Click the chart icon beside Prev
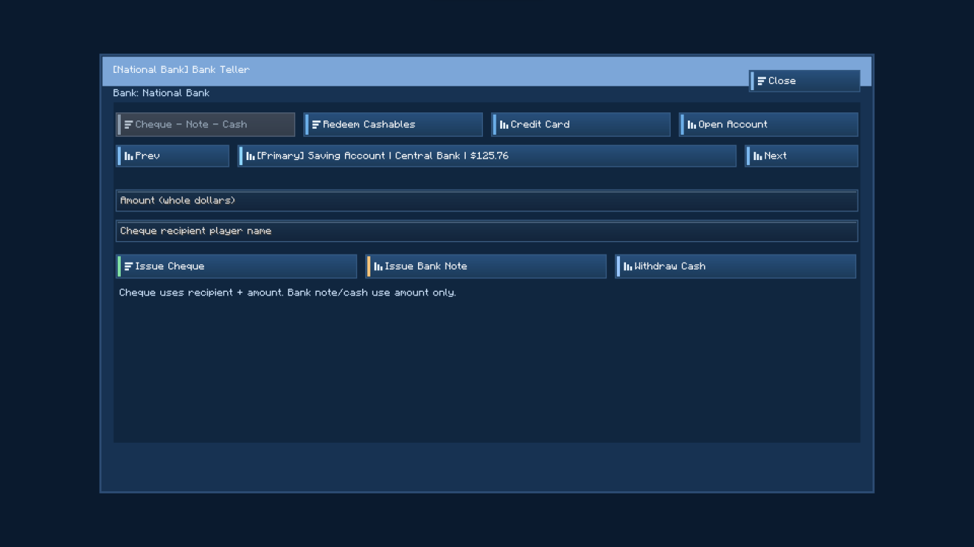This screenshot has height=547, width=974. pyautogui.click(x=128, y=156)
